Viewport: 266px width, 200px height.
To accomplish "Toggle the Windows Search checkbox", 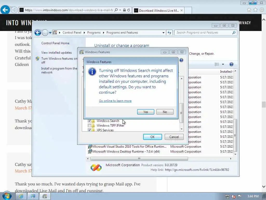I will 89,121.
